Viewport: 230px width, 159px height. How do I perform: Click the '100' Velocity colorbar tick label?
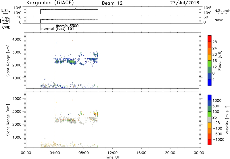(216, 112)
